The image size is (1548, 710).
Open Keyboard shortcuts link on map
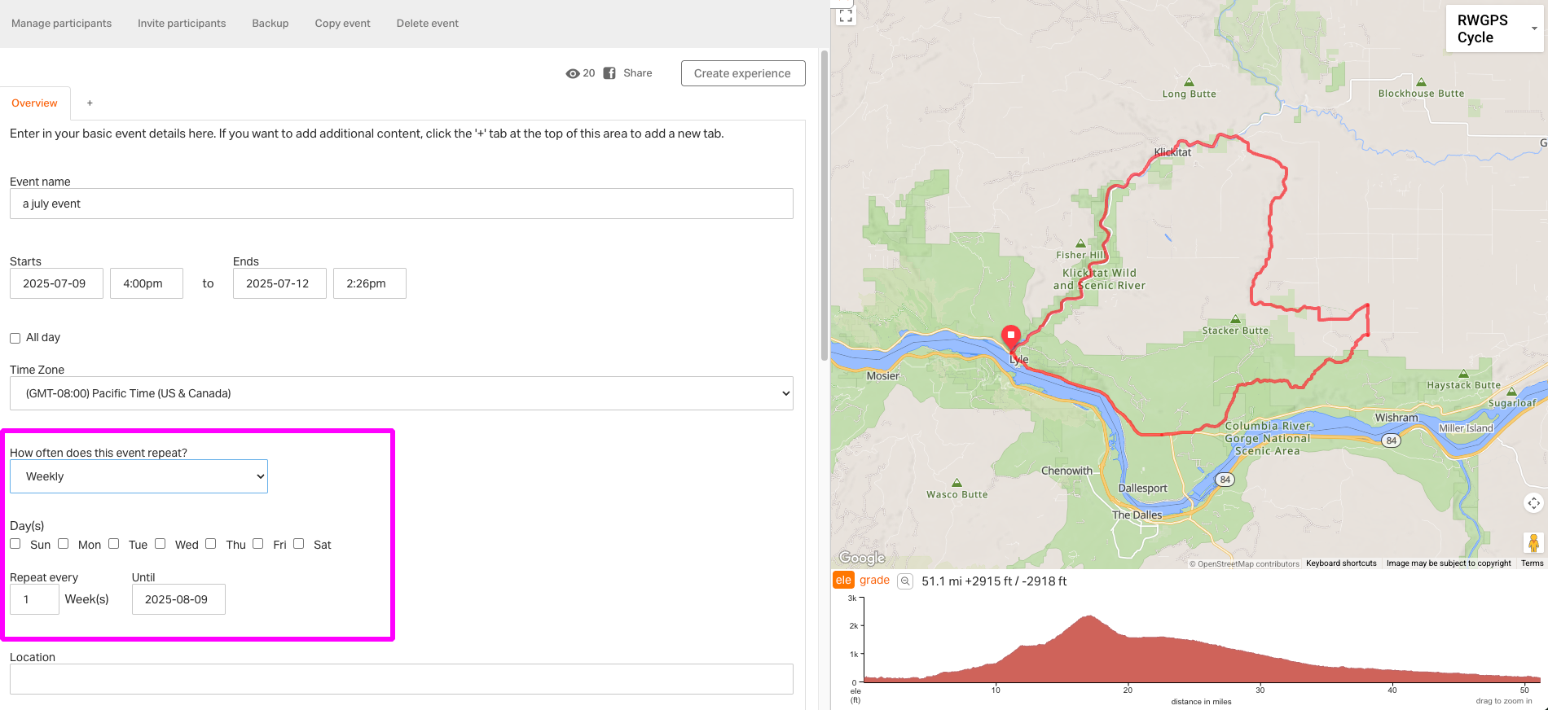(x=1341, y=563)
